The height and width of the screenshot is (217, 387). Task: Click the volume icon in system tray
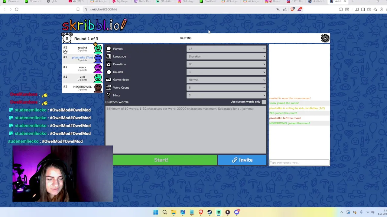click(373, 212)
